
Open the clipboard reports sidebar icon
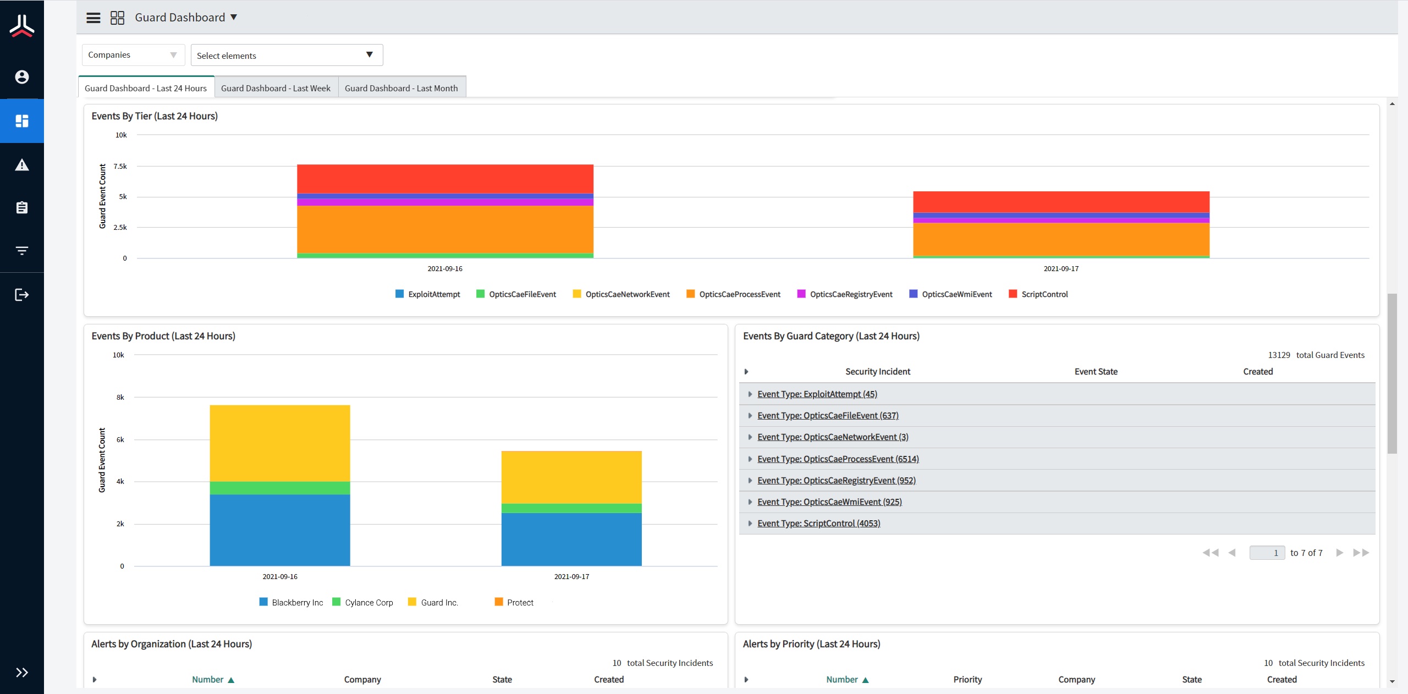pyautogui.click(x=22, y=207)
